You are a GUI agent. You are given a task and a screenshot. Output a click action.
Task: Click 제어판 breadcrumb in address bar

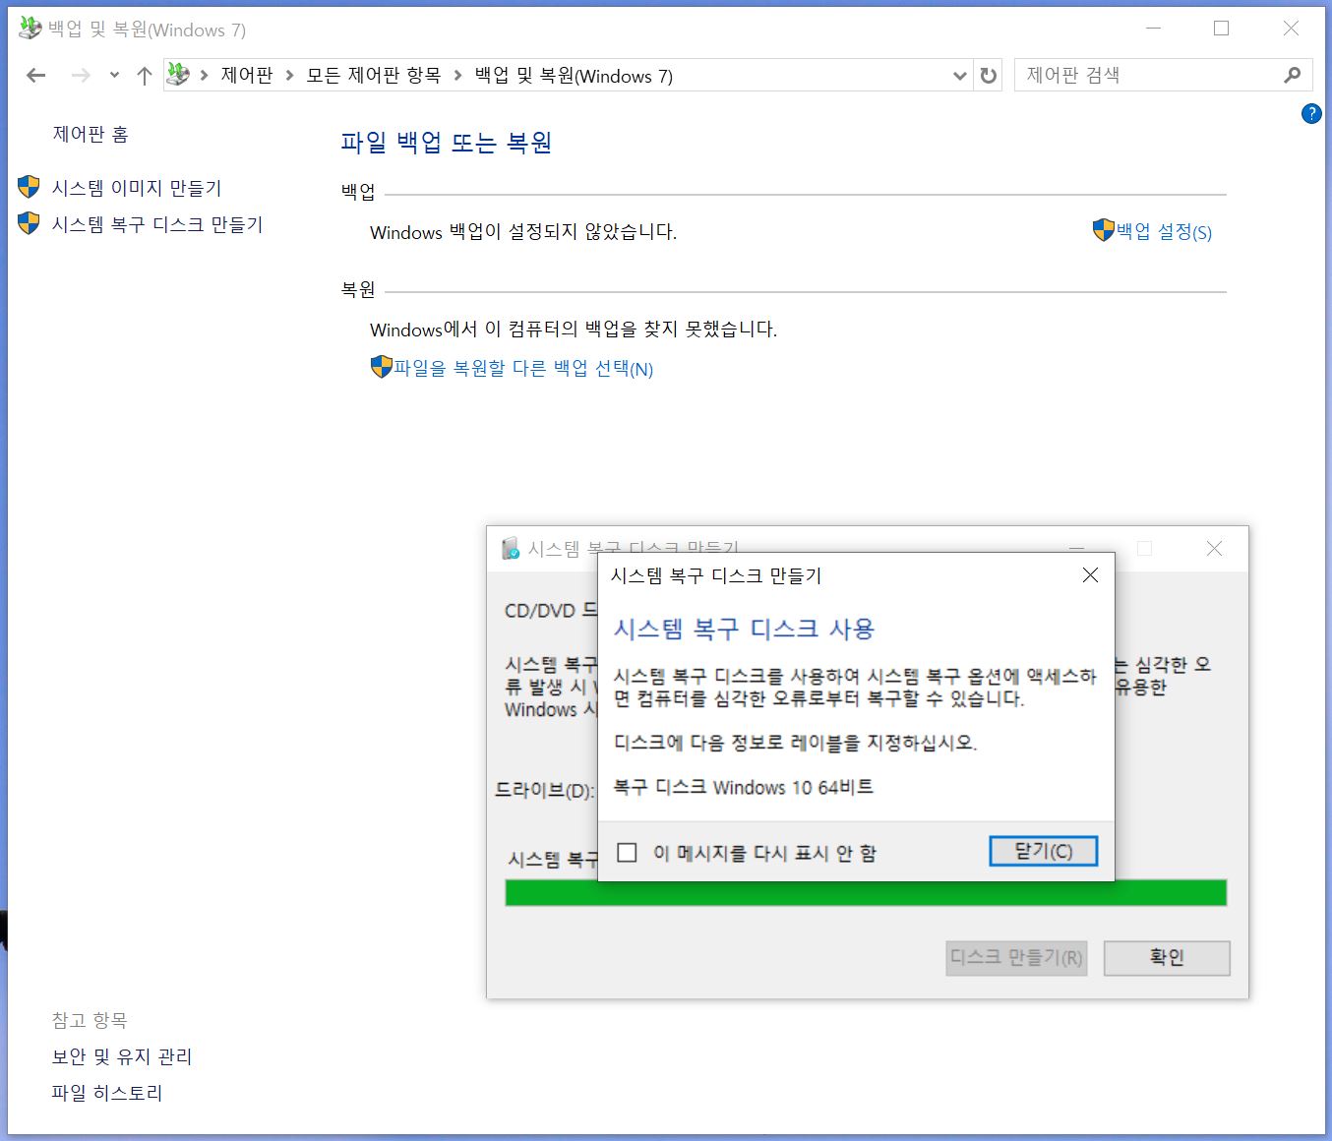click(x=246, y=76)
